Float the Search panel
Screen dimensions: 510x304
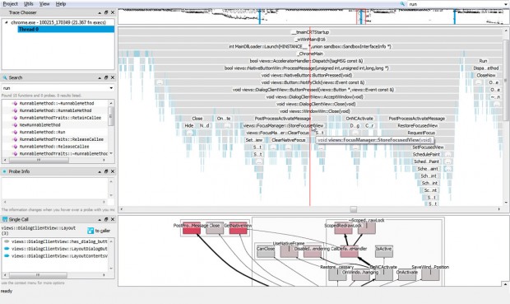point(106,77)
